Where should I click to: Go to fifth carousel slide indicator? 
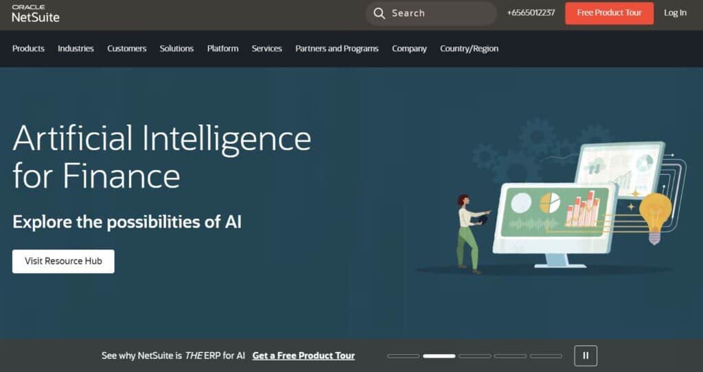(546, 356)
